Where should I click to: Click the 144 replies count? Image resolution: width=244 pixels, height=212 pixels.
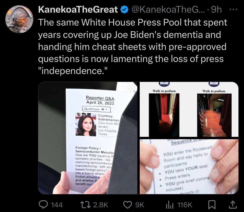(57, 205)
